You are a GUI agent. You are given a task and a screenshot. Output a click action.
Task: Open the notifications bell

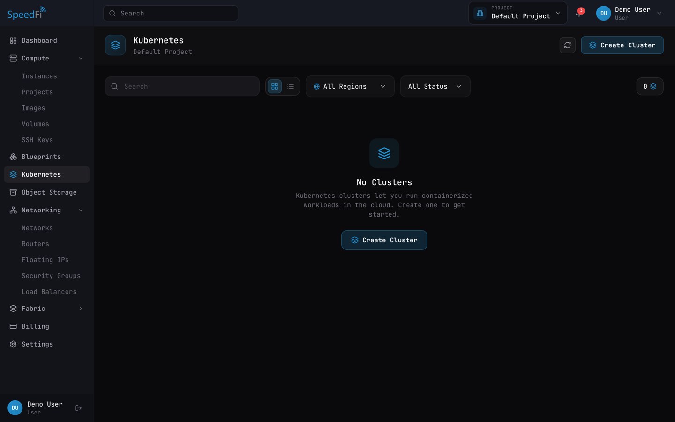pyautogui.click(x=579, y=13)
